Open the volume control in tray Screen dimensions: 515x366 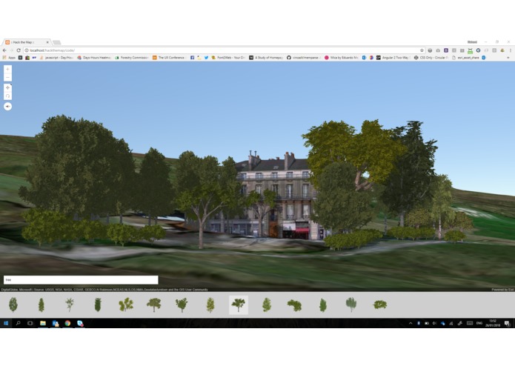point(434,323)
